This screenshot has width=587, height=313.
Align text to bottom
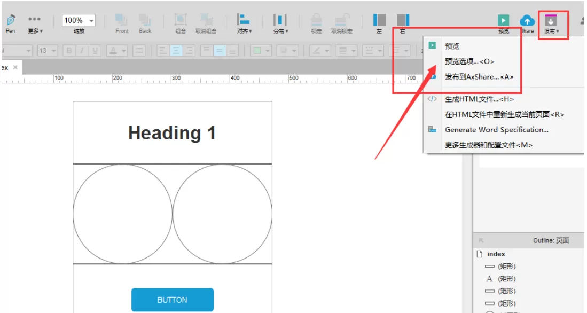(x=232, y=51)
